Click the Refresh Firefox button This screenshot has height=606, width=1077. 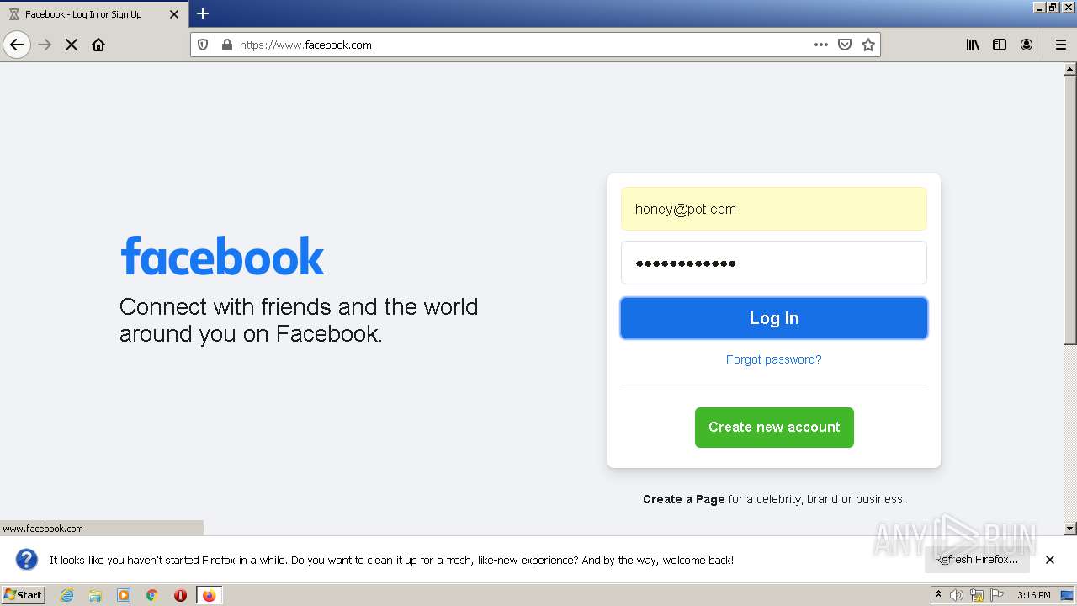pos(976,560)
